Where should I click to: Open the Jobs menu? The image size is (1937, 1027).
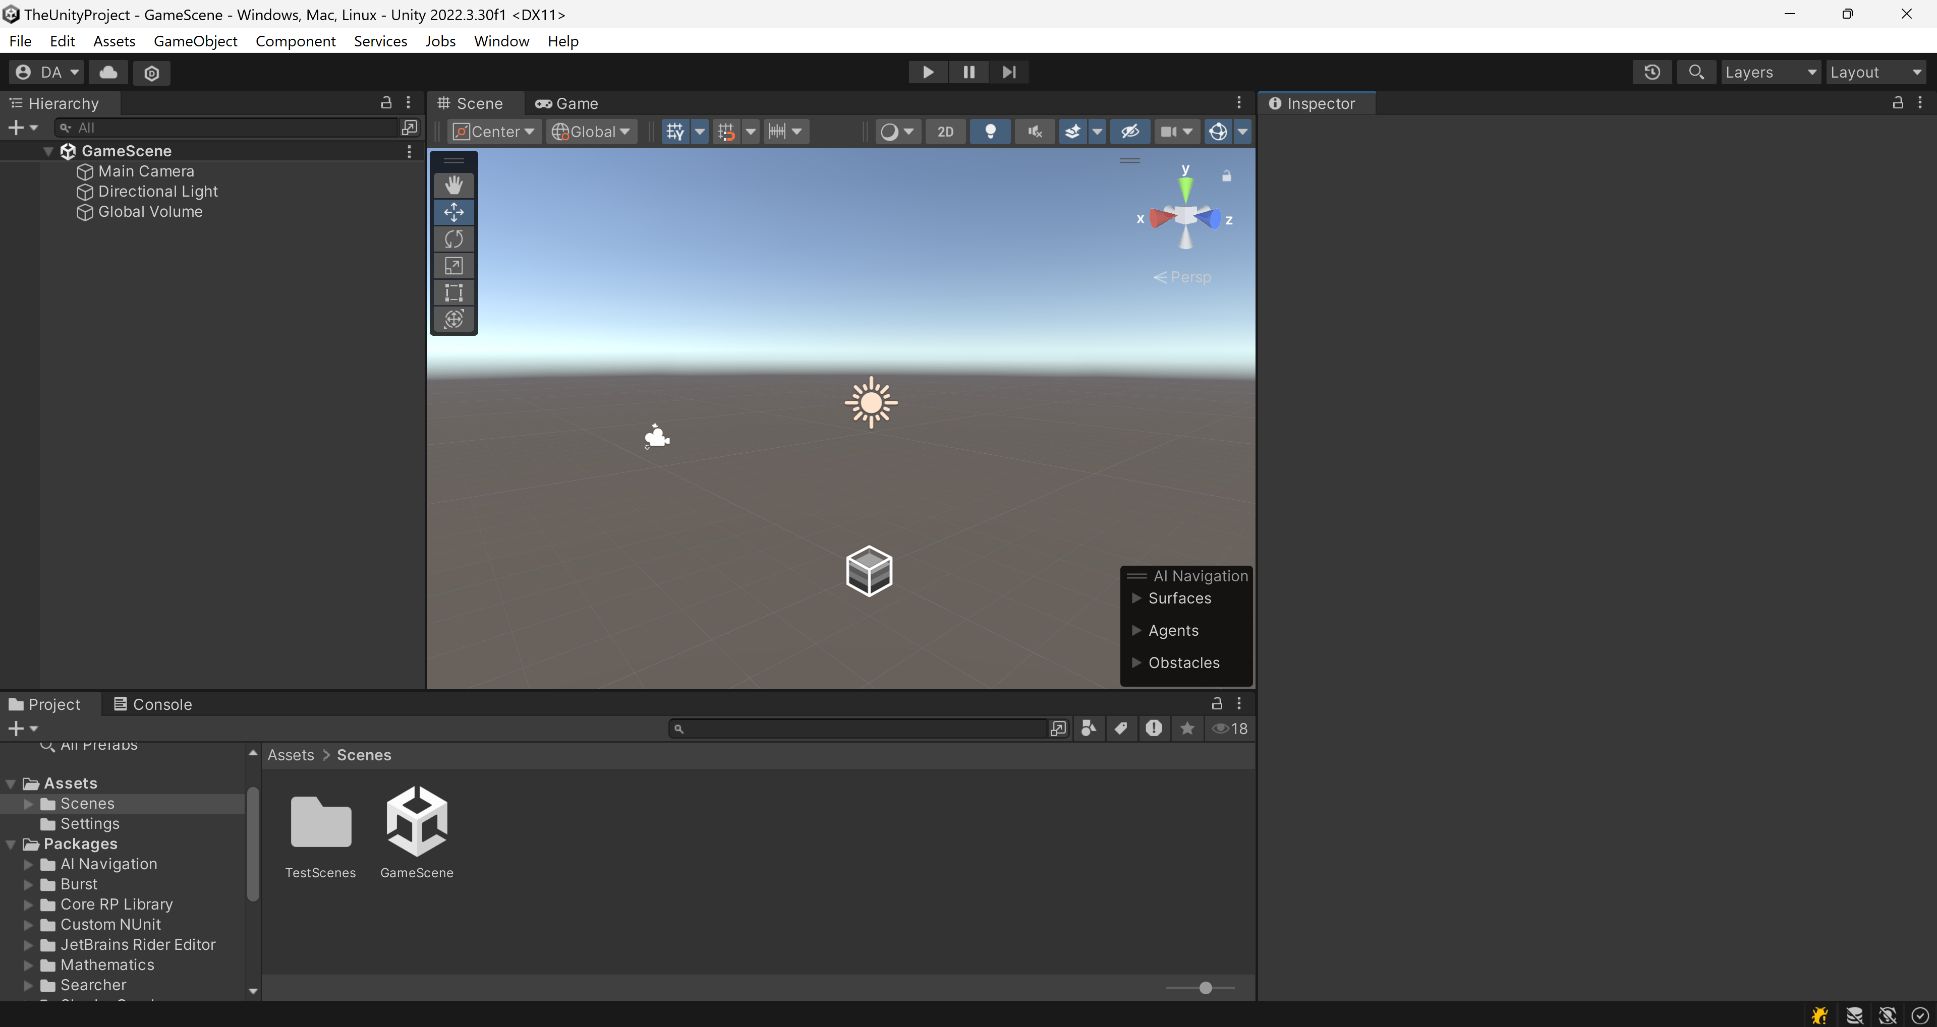point(441,41)
